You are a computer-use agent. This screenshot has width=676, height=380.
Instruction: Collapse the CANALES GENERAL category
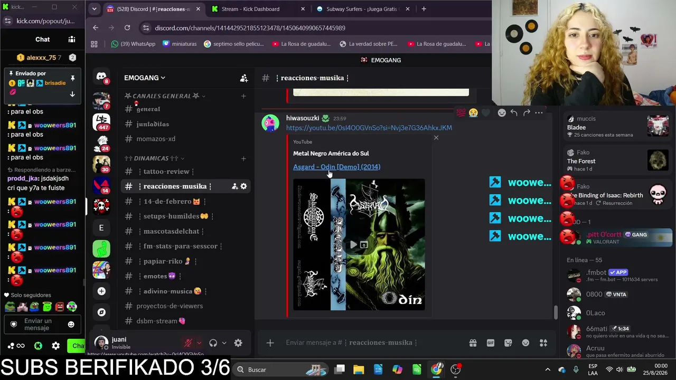point(165,96)
